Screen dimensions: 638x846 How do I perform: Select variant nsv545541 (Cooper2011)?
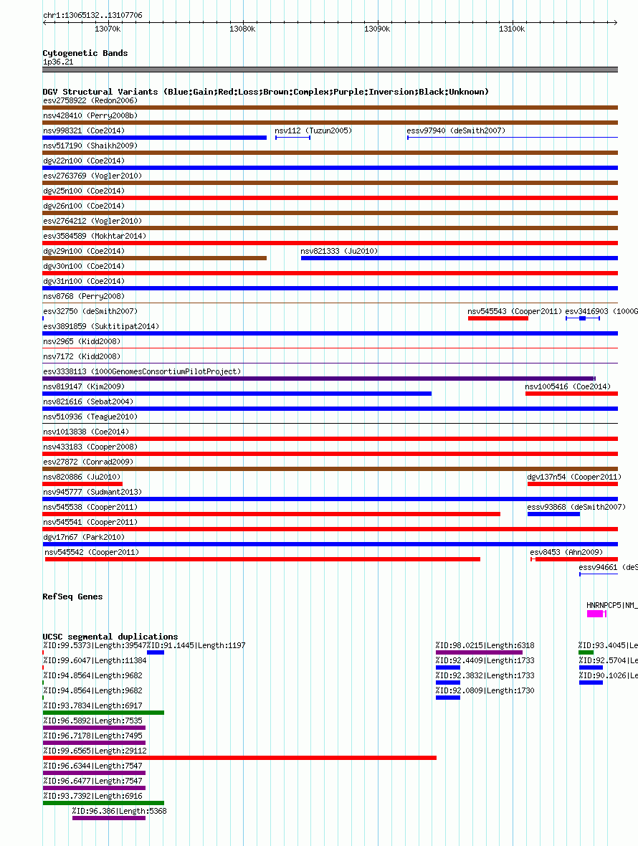(x=90, y=523)
